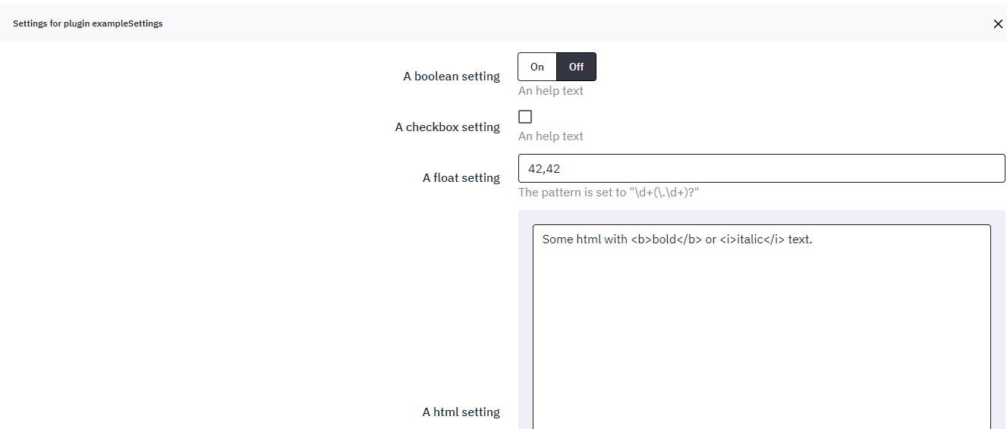Screen dimensions: 1007x429
Task: Close the plugin settings dialog
Action: coord(998,23)
